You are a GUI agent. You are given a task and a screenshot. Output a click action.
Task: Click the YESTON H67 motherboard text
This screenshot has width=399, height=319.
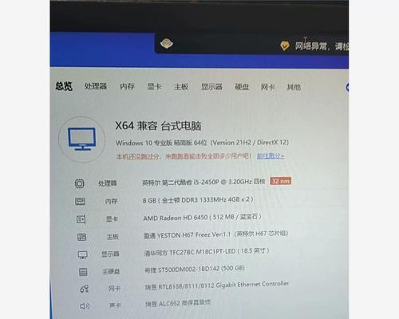(x=215, y=234)
